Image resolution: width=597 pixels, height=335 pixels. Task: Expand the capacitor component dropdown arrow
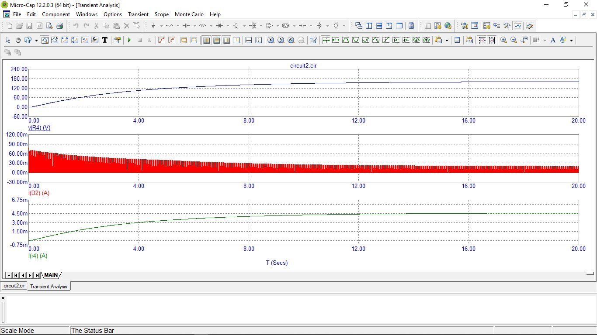[194, 26]
